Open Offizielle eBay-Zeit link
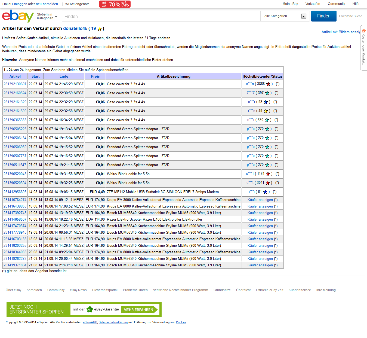The image size is (367, 338). pyautogui.click(x=270, y=290)
